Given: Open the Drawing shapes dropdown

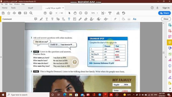Looking at the screenshot, I should click(x=106, y=19).
